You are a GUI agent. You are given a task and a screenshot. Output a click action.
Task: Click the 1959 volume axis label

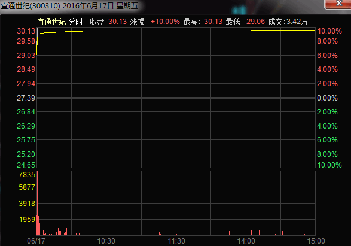click(27, 219)
